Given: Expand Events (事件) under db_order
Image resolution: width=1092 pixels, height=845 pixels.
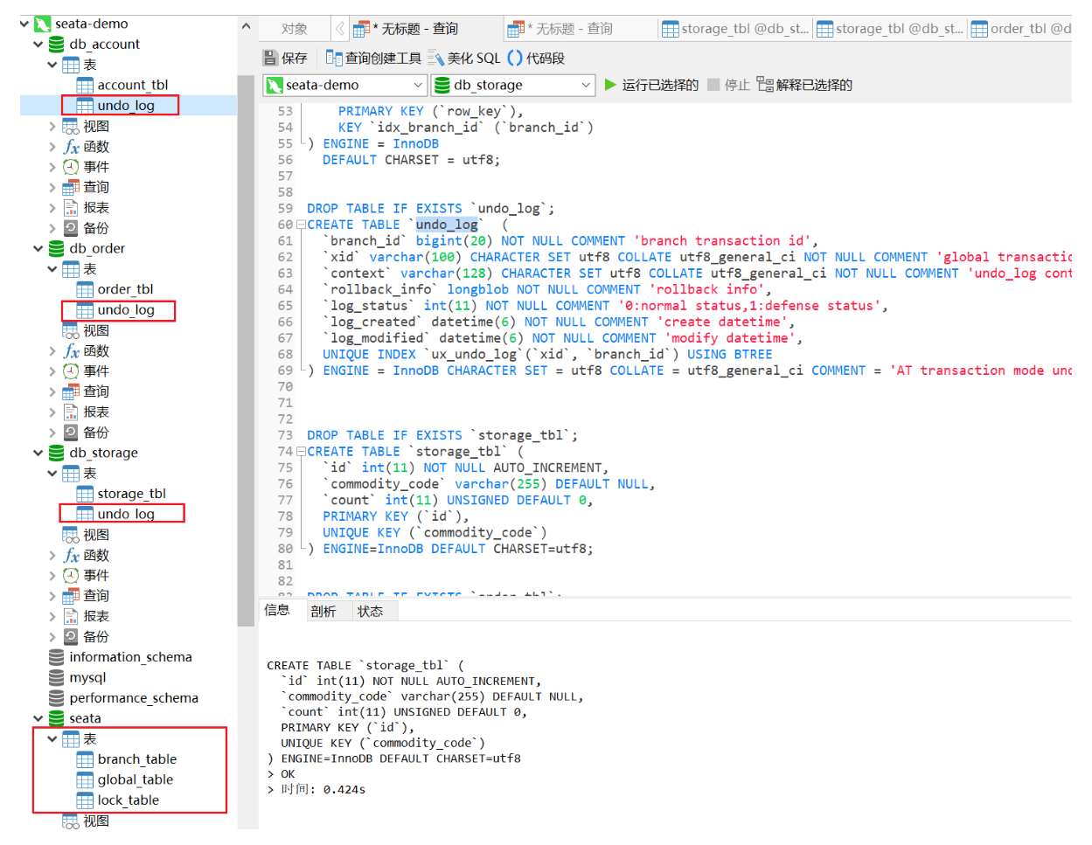Looking at the screenshot, I should coord(52,371).
